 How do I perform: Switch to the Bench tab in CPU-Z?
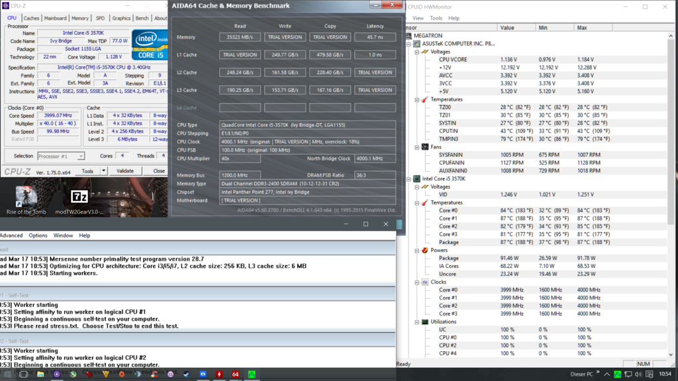click(x=142, y=18)
